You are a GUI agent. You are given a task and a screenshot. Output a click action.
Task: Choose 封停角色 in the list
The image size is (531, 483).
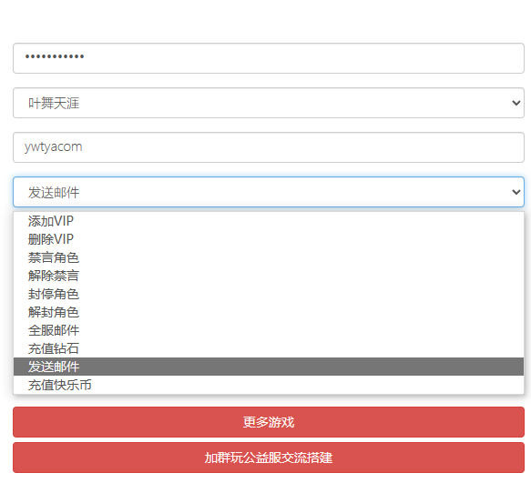(x=269, y=294)
